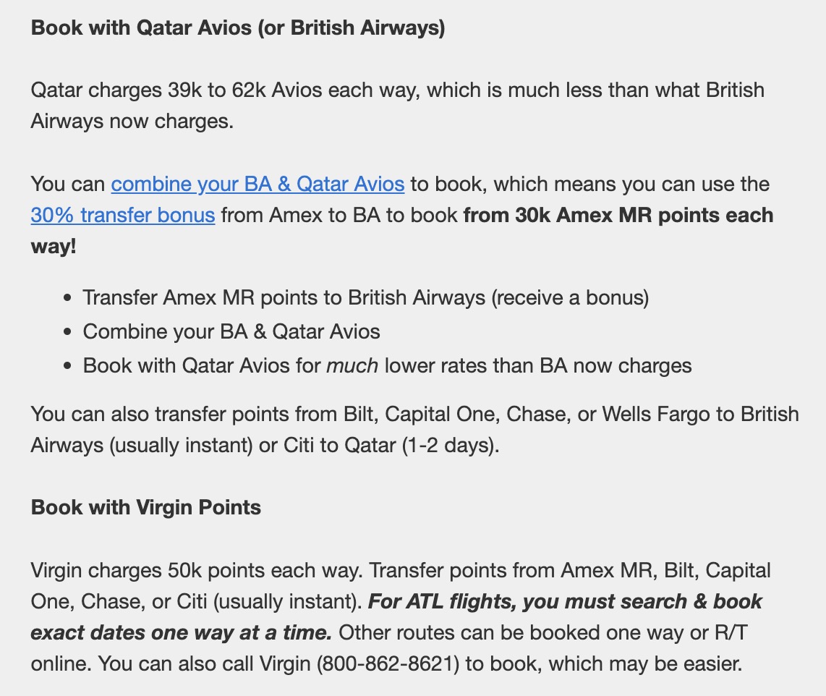The height and width of the screenshot is (696, 826).
Task: Click the bullet about booking with Qatar Avios
Action: click(x=387, y=365)
